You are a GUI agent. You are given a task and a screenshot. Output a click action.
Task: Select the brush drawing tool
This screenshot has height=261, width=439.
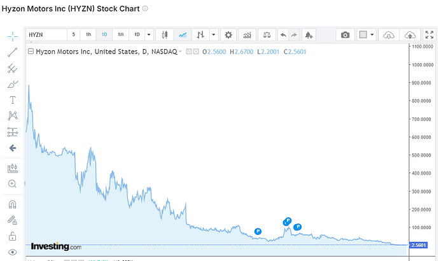point(12,84)
